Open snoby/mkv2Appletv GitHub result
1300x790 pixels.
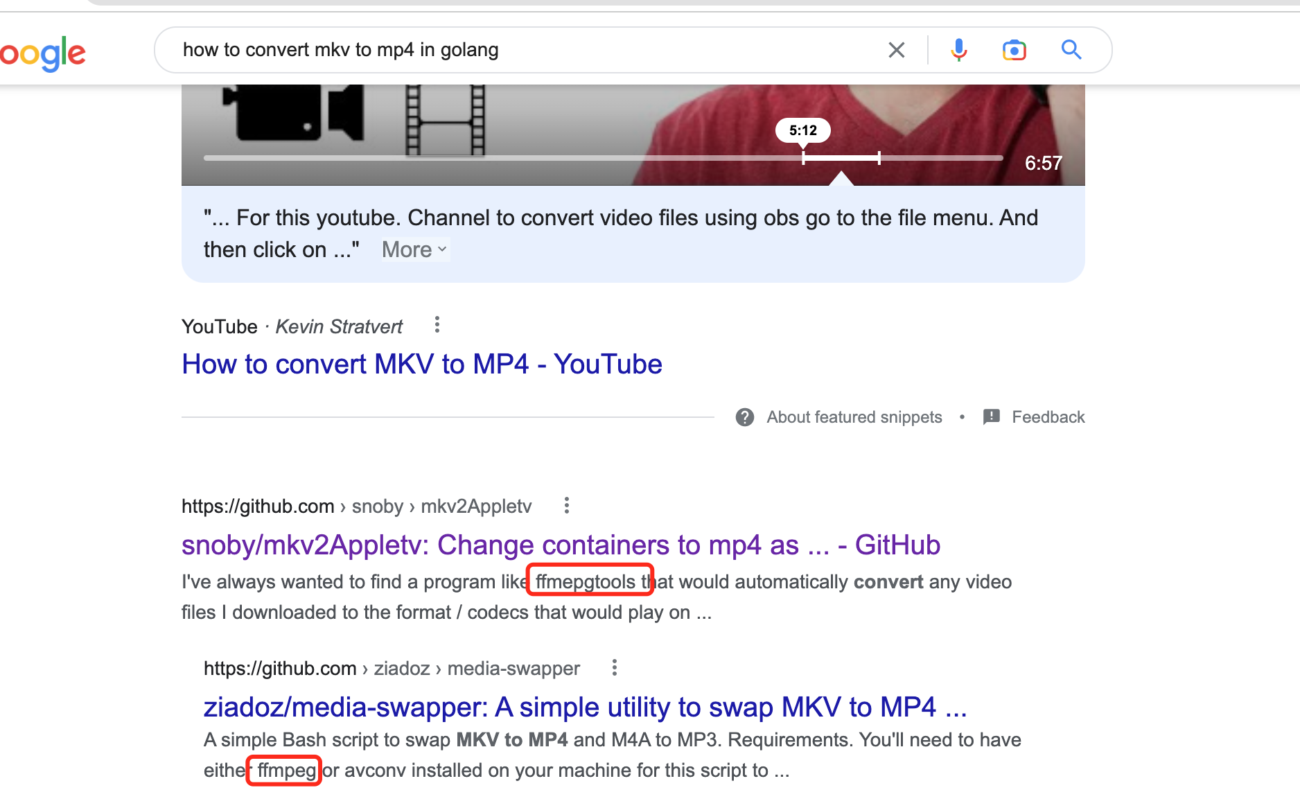(561, 545)
